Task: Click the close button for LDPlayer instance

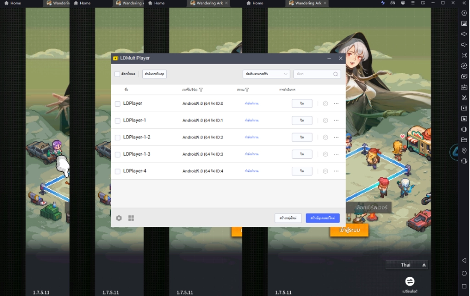Action: pos(302,104)
